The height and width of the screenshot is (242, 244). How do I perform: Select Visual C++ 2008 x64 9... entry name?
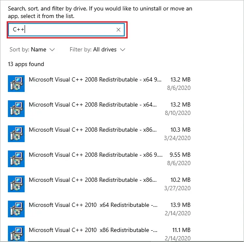[x=95, y=79]
